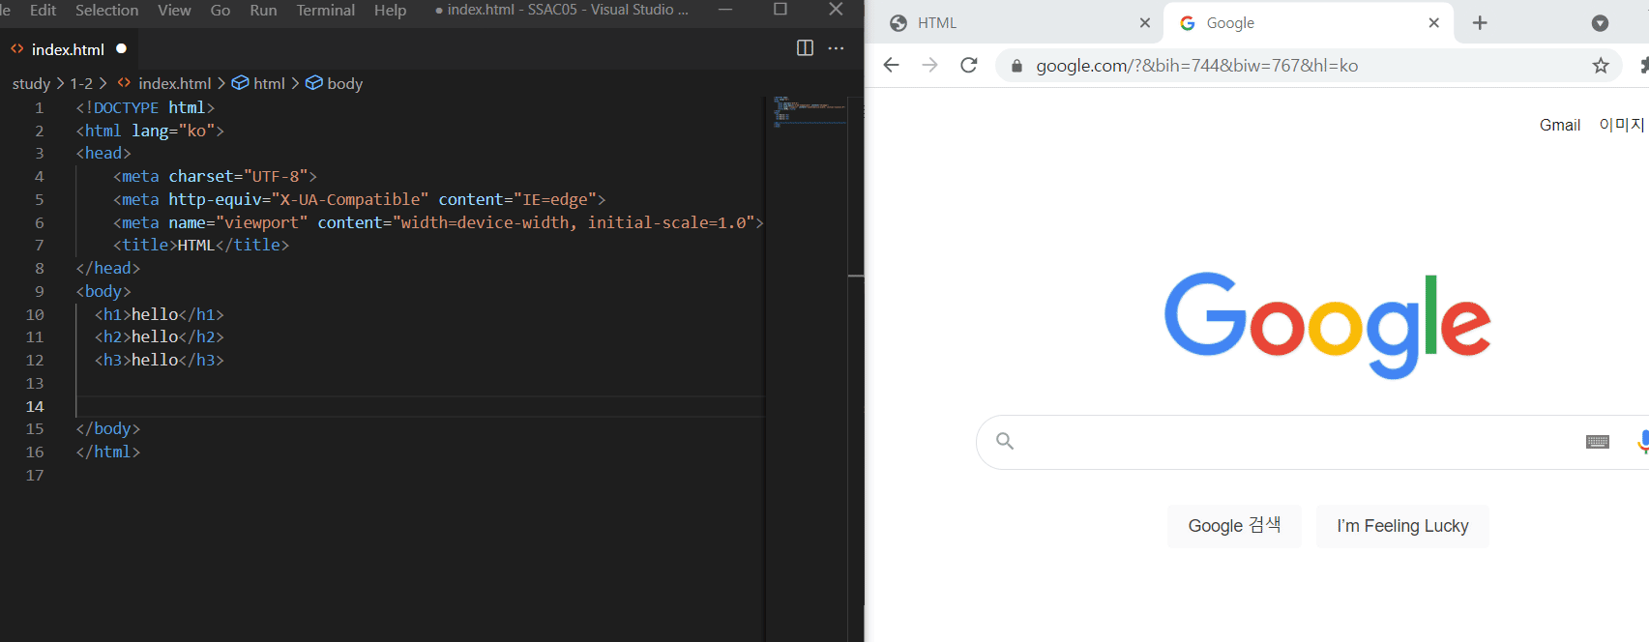
Task: Click the closing head tag line
Action: point(108,268)
